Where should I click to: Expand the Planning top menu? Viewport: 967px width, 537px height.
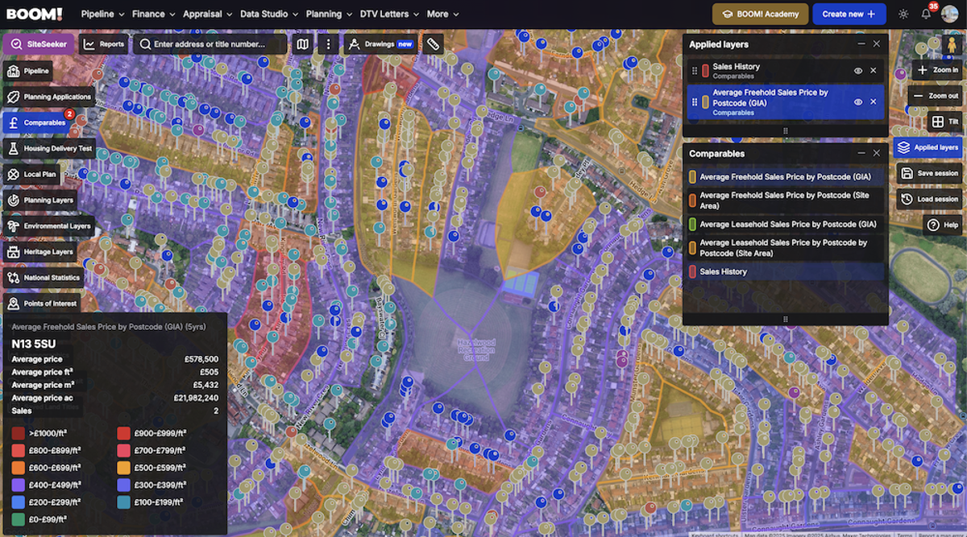pyautogui.click(x=329, y=14)
